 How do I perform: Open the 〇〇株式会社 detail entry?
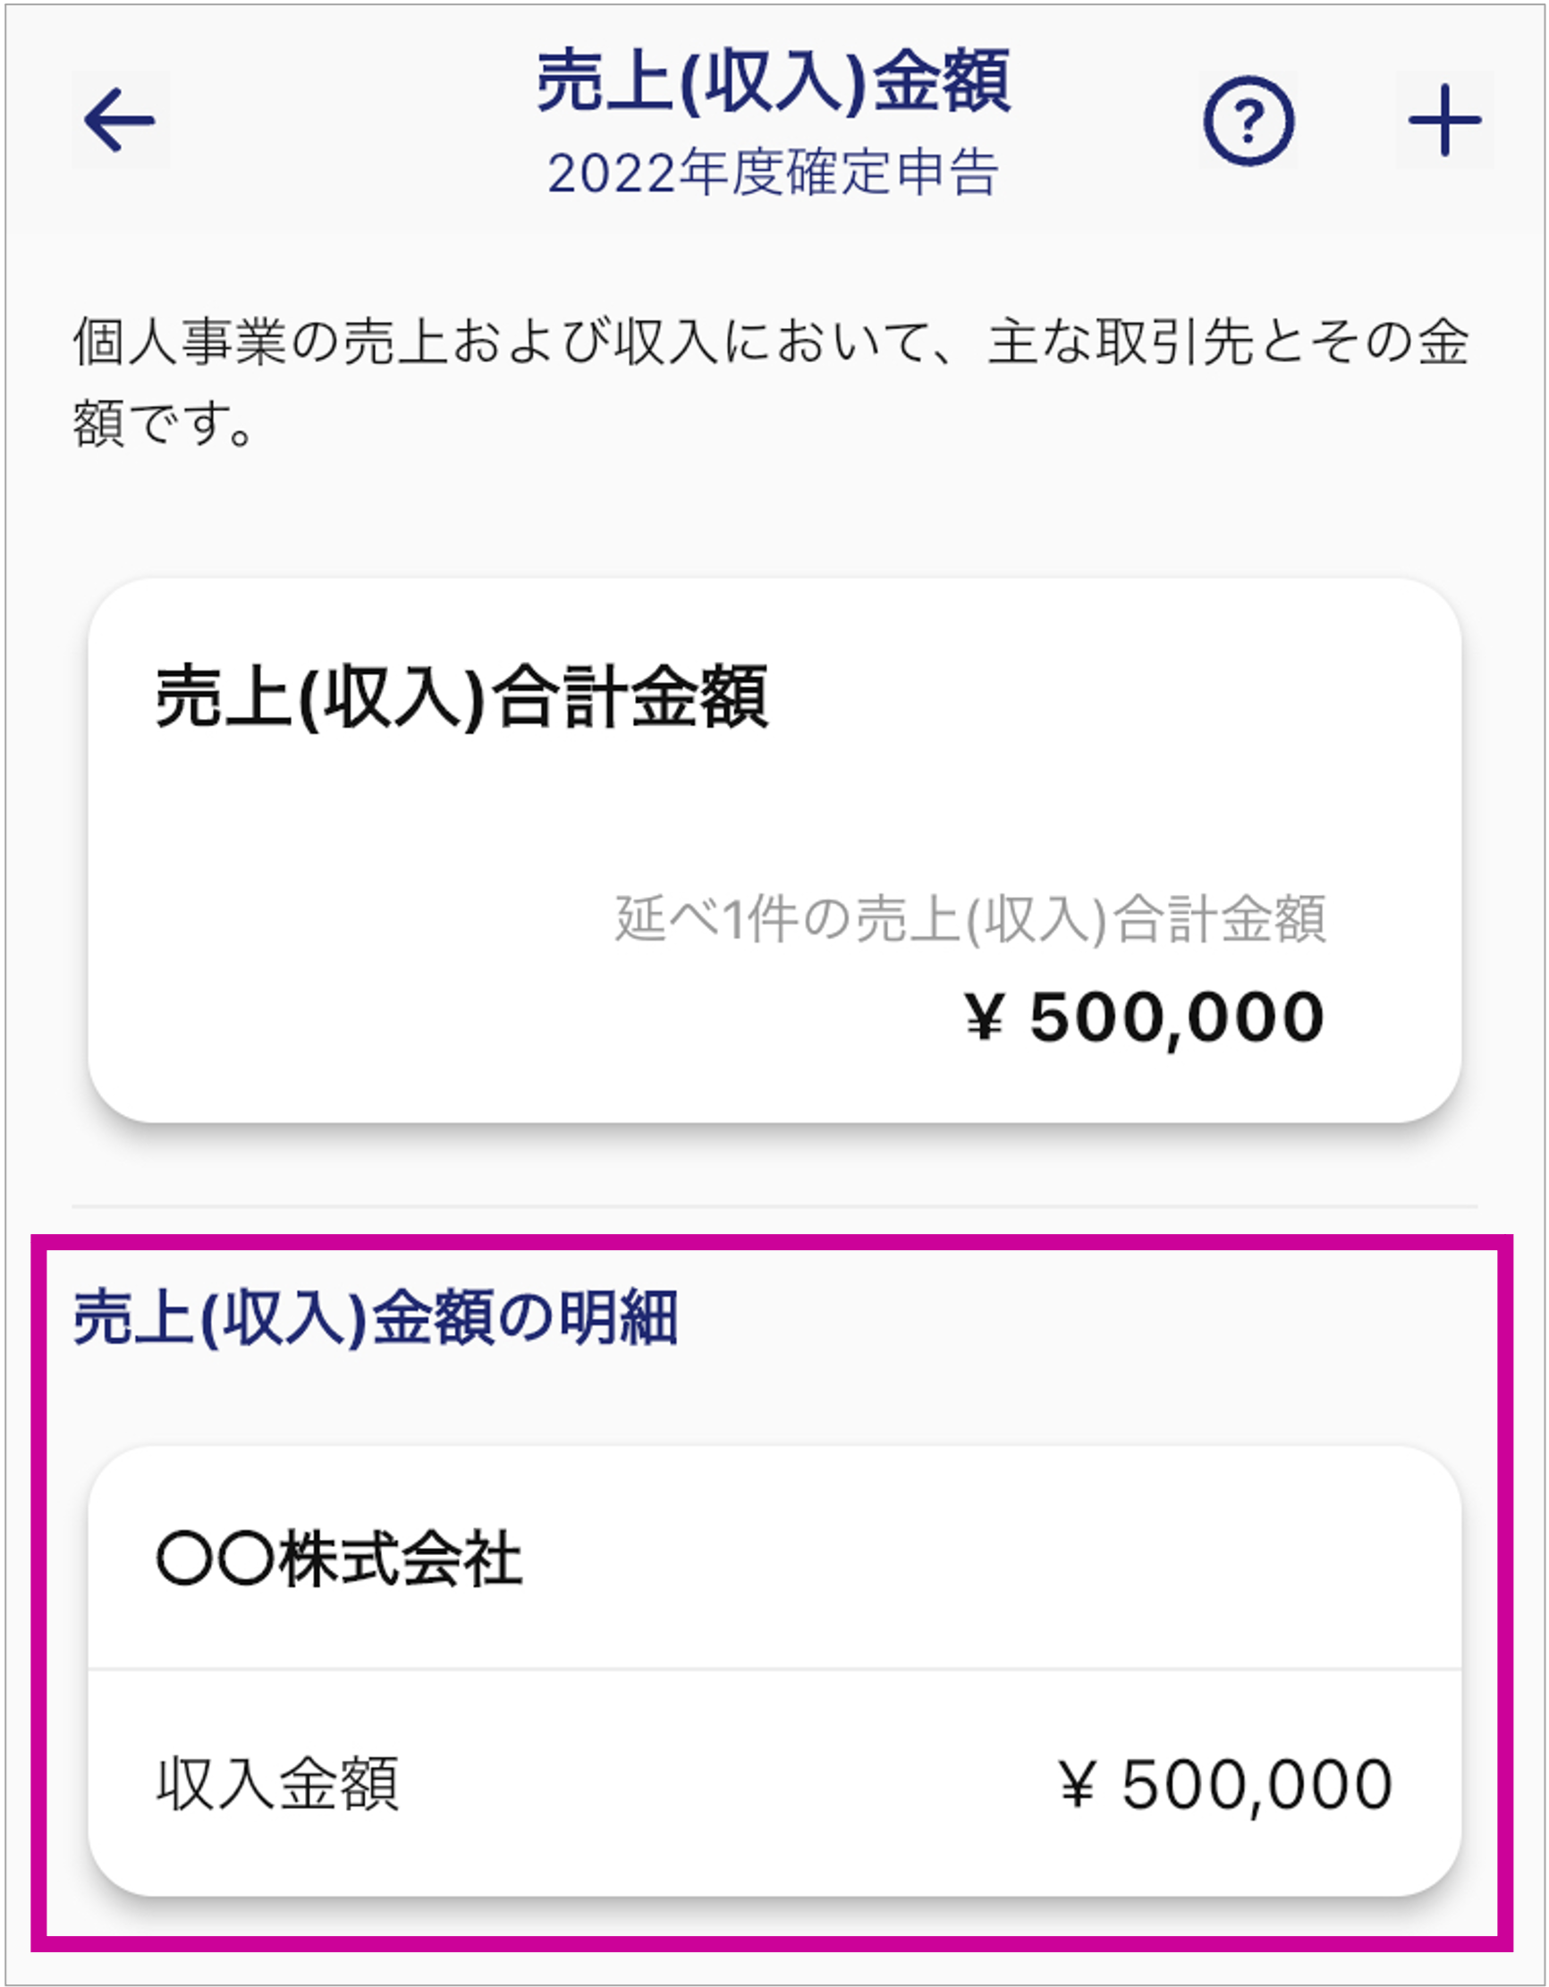[x=774, y=1558]
